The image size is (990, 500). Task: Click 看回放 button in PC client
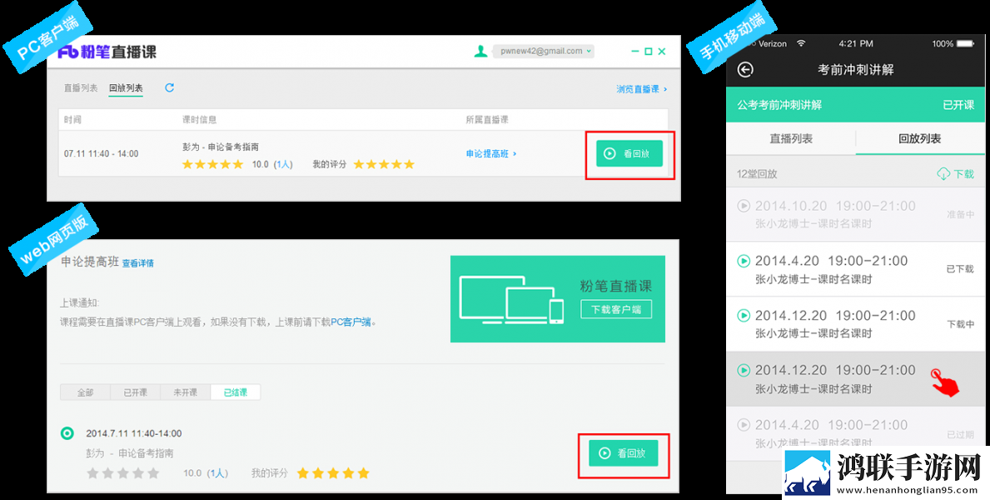pyautogui.click(x=629, y=153)
